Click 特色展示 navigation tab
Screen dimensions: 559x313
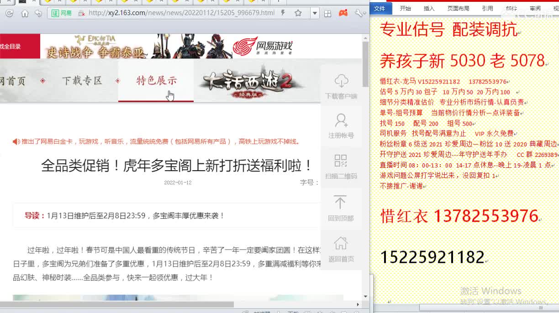pyautogui.click(x=156, y=81)
